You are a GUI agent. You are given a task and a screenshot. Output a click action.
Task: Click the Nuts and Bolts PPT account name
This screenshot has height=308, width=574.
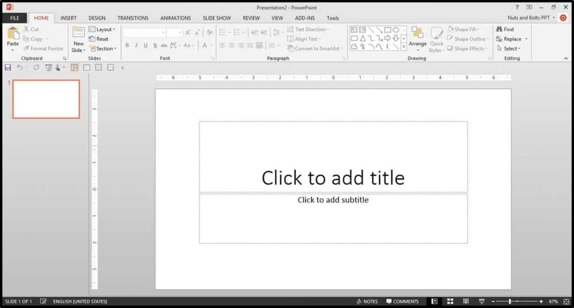tap(529, 17)
